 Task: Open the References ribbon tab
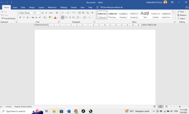tap(52, 7)
